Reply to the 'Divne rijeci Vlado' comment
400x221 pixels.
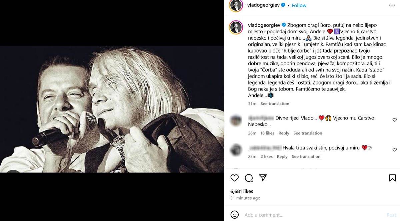coord(284,133)
